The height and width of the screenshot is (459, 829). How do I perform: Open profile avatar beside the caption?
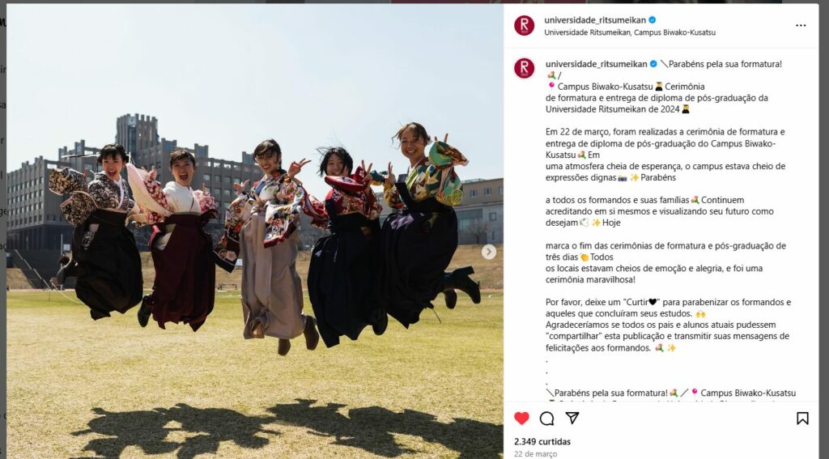(524, 68)
